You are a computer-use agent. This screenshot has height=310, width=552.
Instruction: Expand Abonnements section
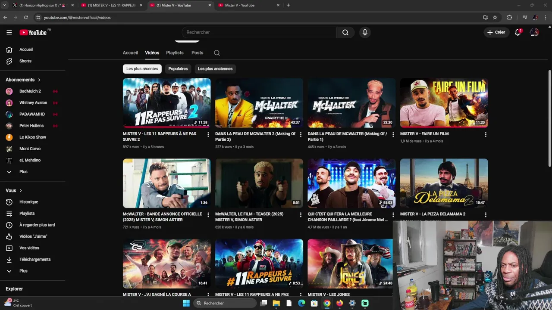[x=23, y=80]
